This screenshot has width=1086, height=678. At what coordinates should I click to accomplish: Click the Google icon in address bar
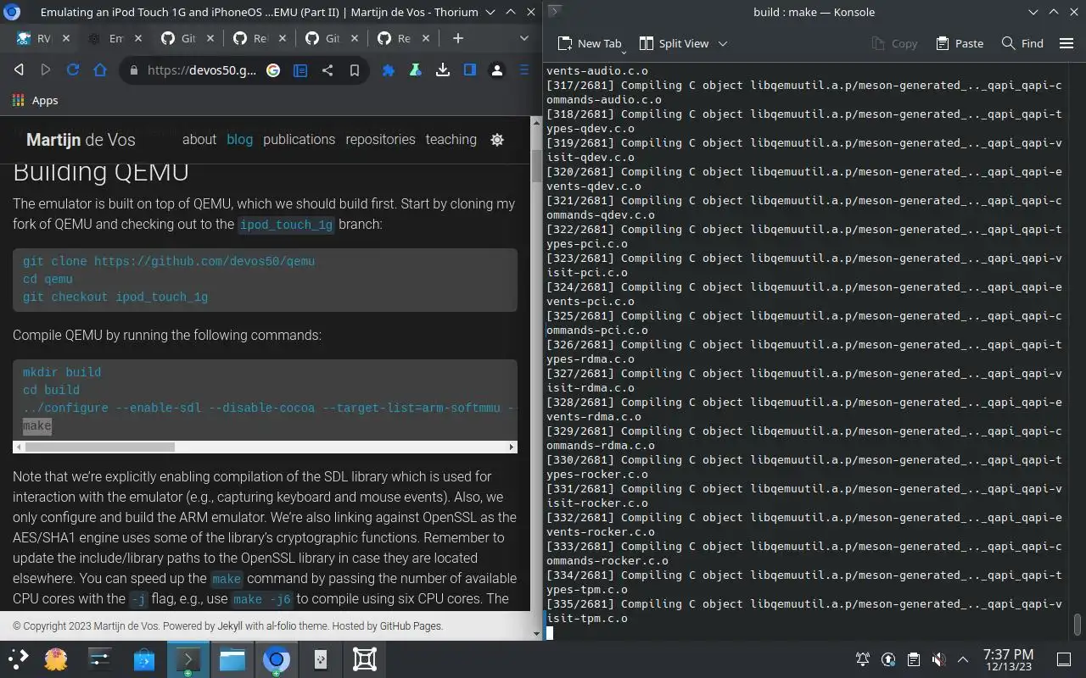[x=273, y=70]
